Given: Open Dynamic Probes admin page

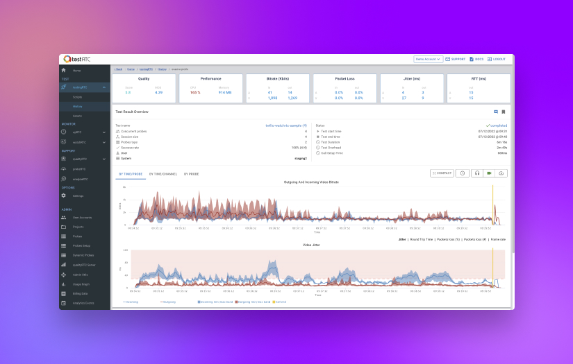Looking at the screenshot, I should pyautogui.click(x=83, y=255).
